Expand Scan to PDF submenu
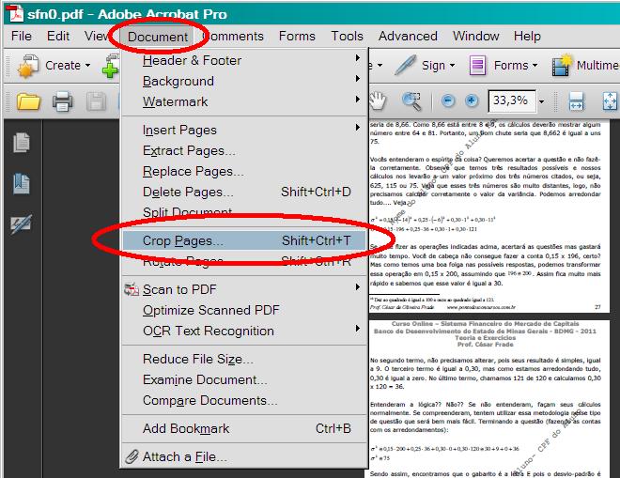620x478 pixels. click(243, 289)
